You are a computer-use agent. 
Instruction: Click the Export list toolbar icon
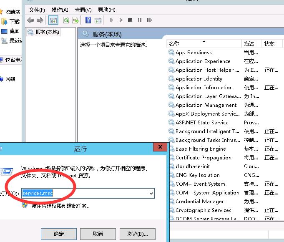pyautogui.click(x=75, y=20)
